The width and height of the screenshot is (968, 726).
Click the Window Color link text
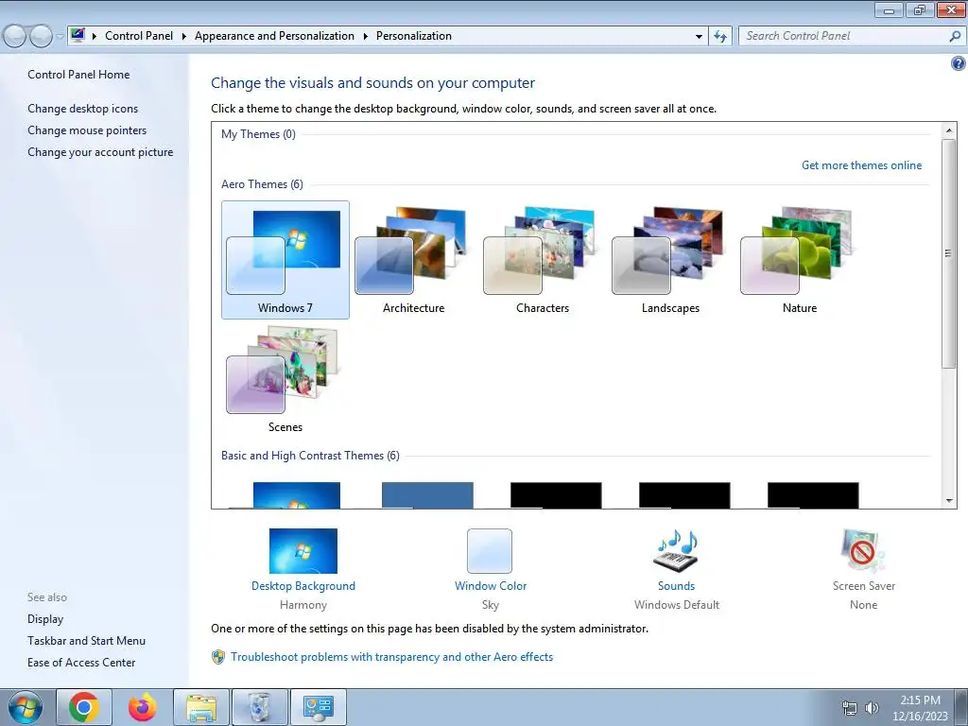click(x=491, y=586)
